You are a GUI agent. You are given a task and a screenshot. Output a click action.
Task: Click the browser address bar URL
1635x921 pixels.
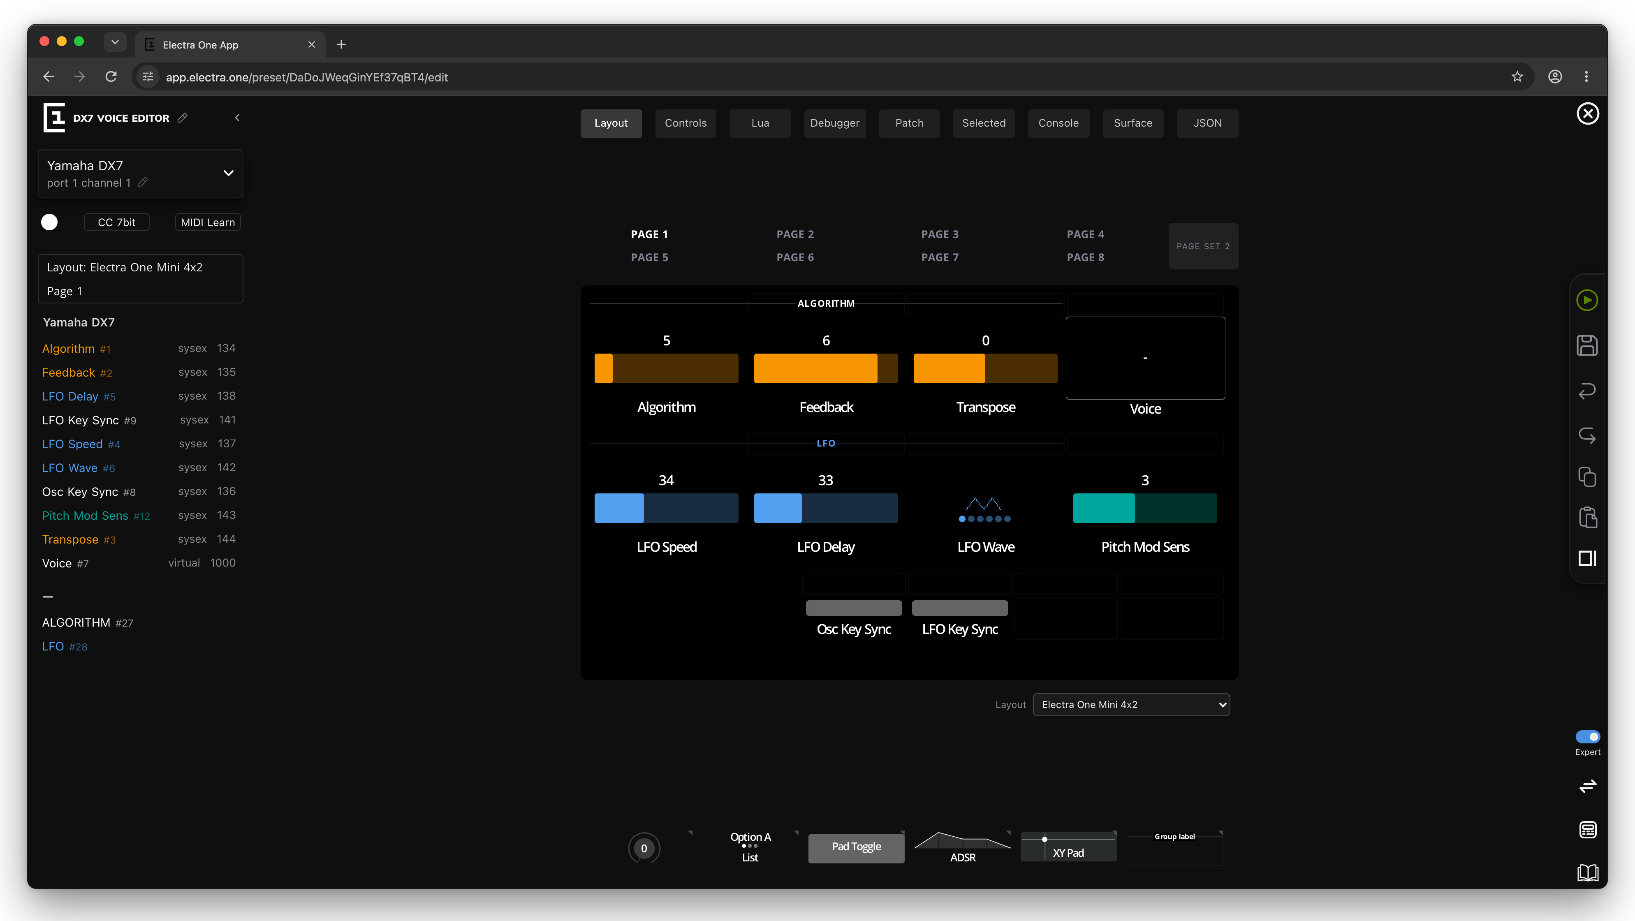(x=307, y=77)
